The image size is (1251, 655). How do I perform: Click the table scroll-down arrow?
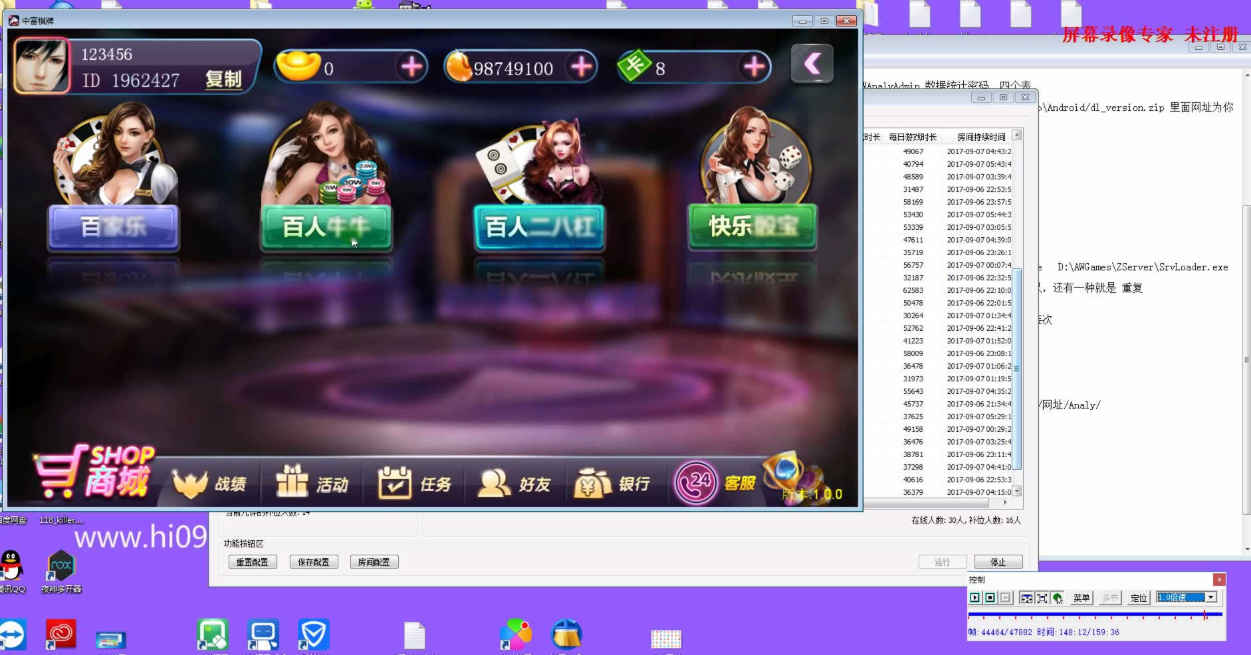1016,492
